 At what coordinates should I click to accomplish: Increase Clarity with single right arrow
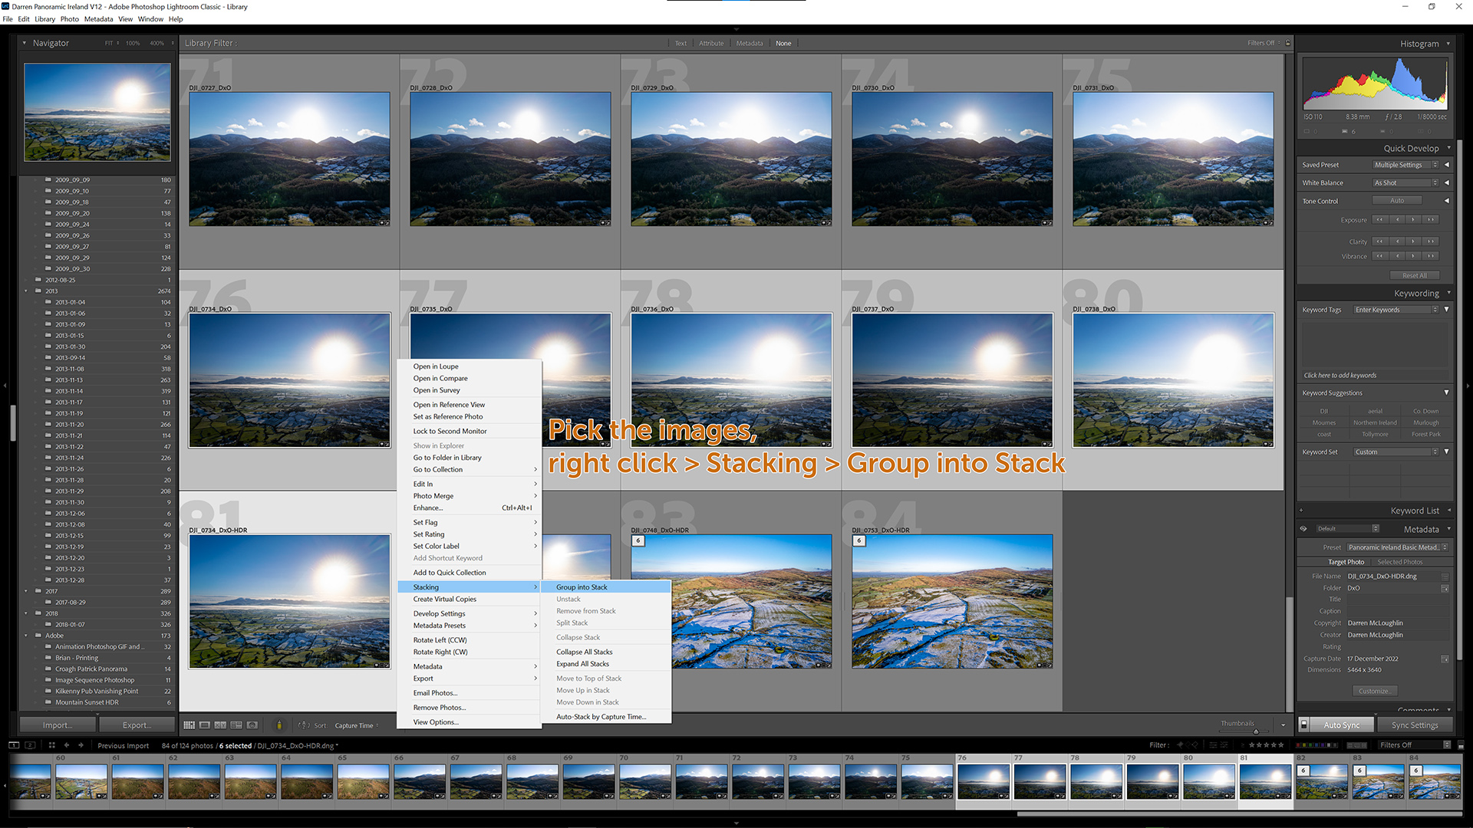[x=1414, y=242]
